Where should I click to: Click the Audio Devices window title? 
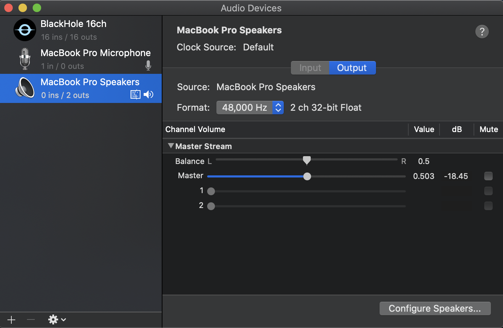pyautogui.click(x=251, y=8)
